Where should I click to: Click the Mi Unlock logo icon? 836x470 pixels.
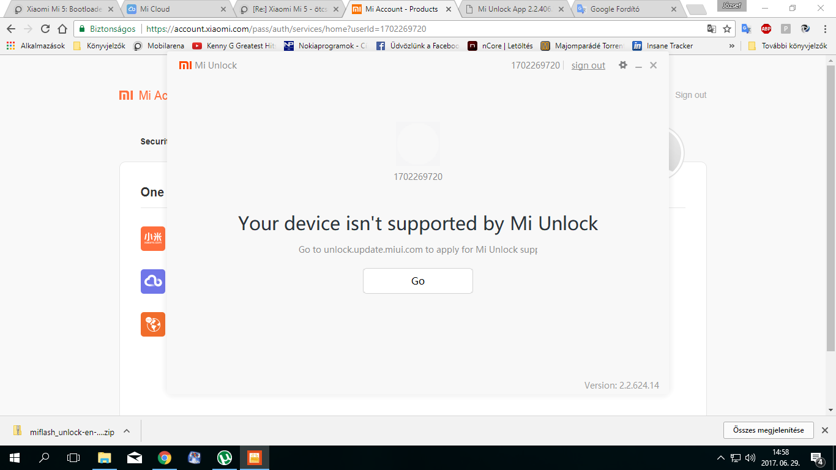coord(185,65)
